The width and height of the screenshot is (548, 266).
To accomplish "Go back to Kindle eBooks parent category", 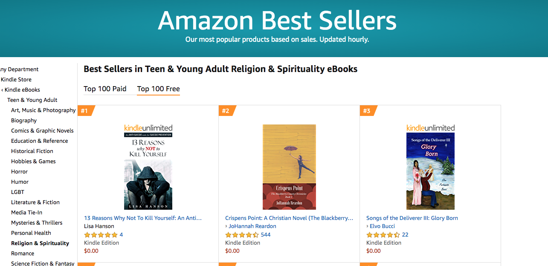I will 21,90.
